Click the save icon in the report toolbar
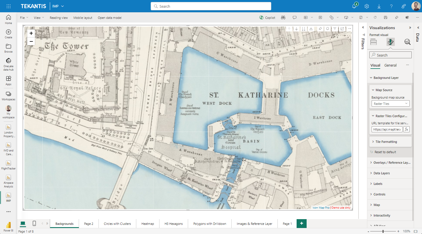This screenshot has height=234, width=422. coord(386,18)
